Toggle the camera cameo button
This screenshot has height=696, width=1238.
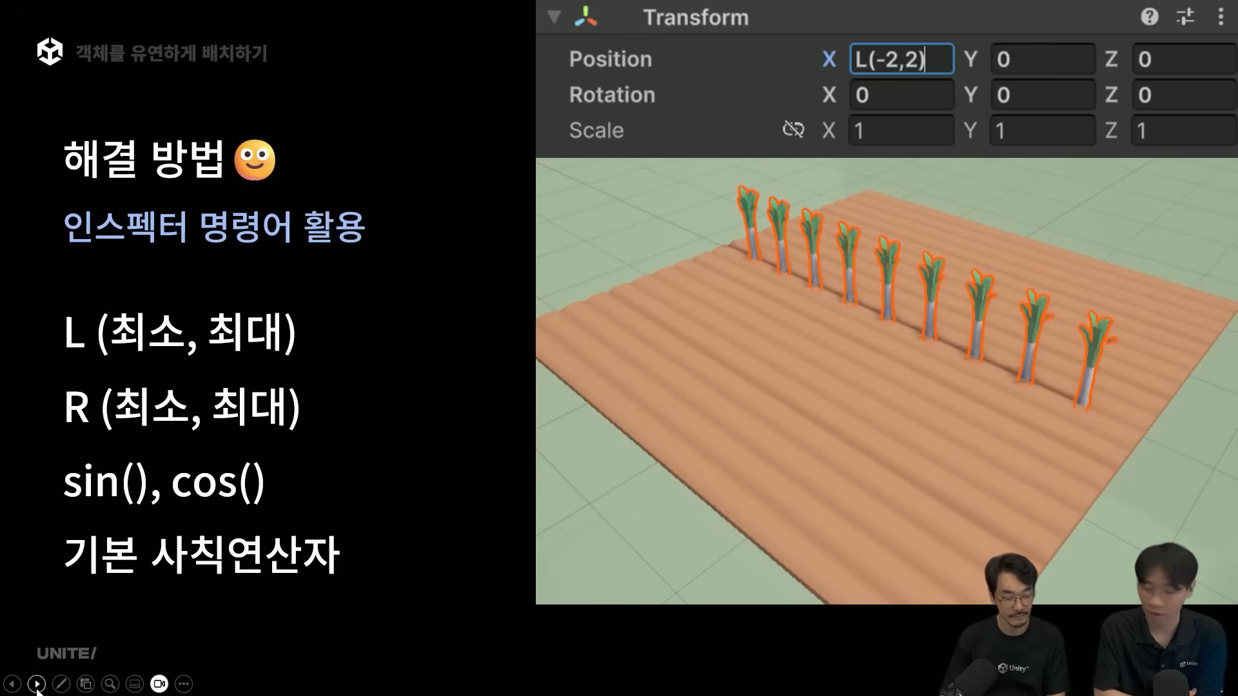[159, 684]
